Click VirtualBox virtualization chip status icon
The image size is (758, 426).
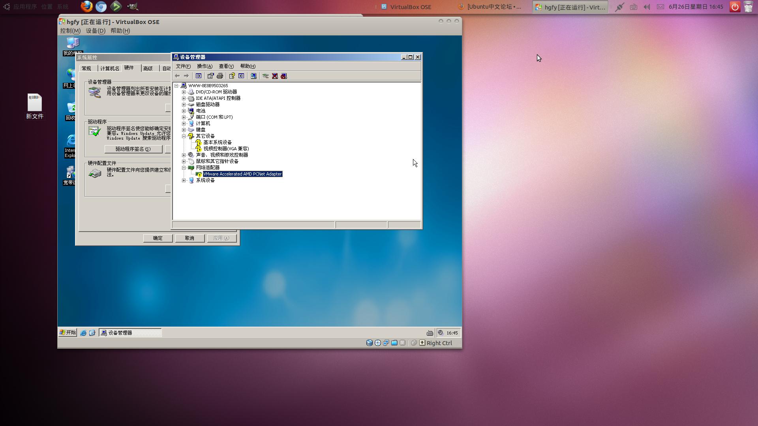tap(402, 343)
